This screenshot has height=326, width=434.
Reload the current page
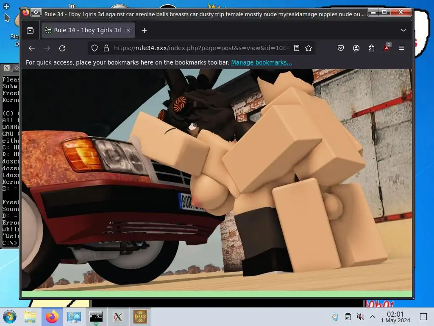pos(62,48)
